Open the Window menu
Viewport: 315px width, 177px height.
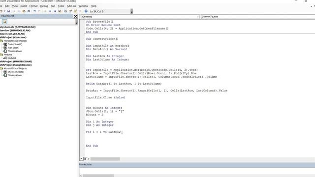(x=83, y=6)
